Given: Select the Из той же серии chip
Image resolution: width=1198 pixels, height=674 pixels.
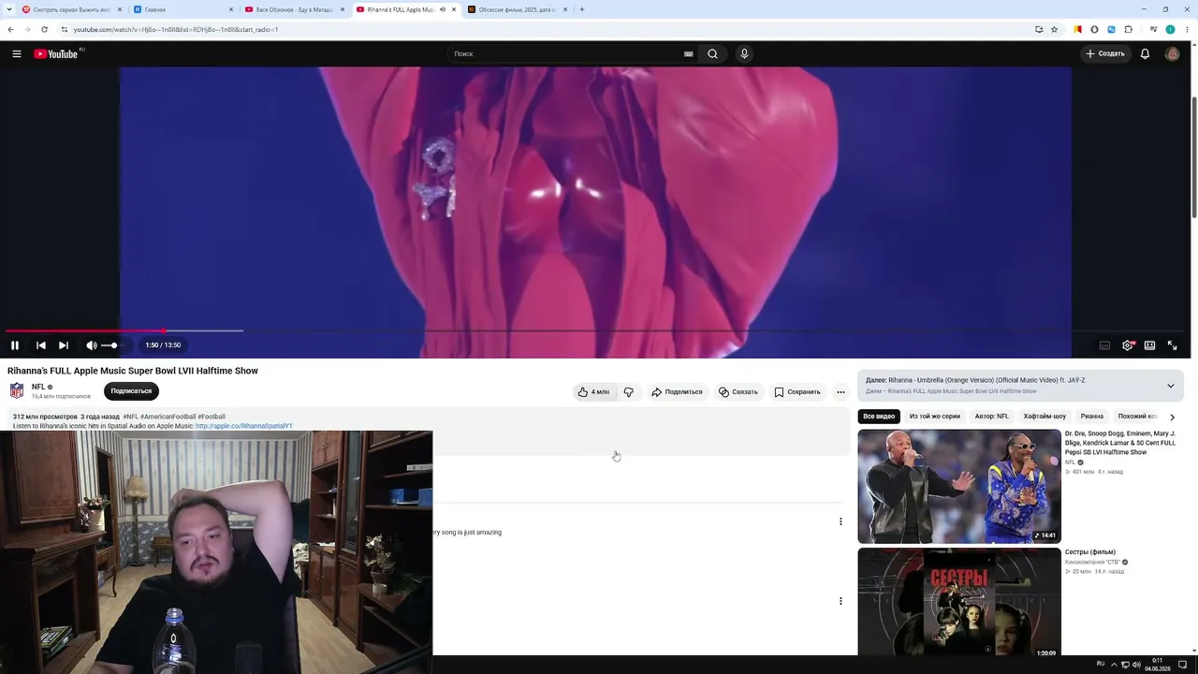Looking at the screenshot, I should click(935, 417).
